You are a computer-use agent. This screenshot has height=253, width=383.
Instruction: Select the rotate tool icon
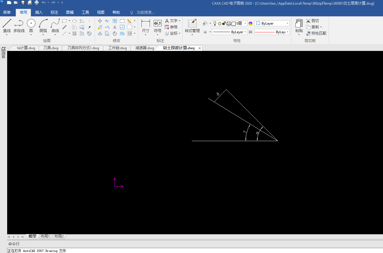pyautogui.click(x=115, y=33)
